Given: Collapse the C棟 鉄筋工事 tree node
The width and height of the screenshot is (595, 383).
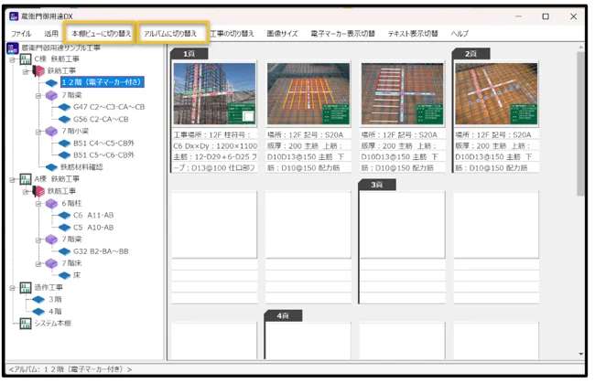Looking at the screenshot, I should (13, 59).
